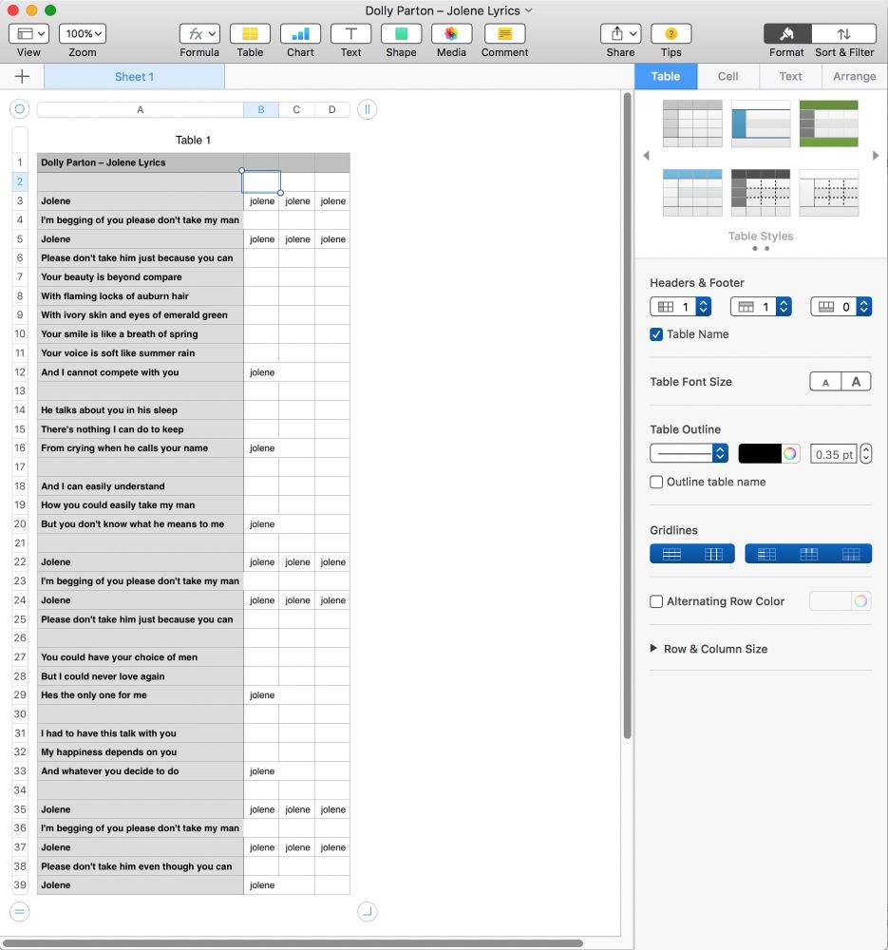Toggle header column gridlines
Image resolution: width=888 pixels, height=950 pixels.
point(766,554)
